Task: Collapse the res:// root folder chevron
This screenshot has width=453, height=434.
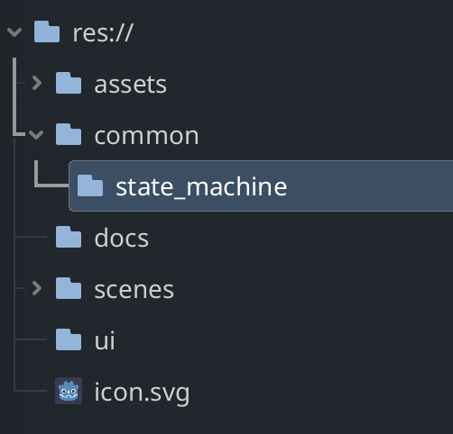Action: [14, 32]
